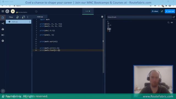Click the highlighted 8.0 console output

[x=109, y=29]
